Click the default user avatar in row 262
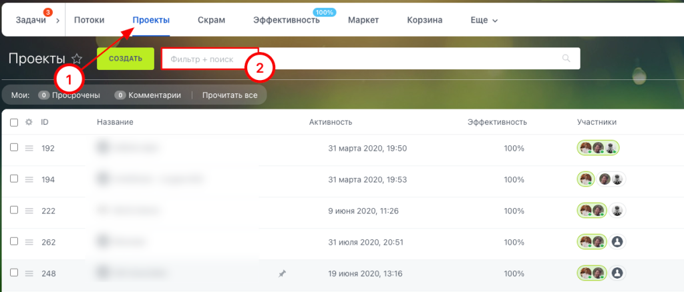 coord(617,241)
